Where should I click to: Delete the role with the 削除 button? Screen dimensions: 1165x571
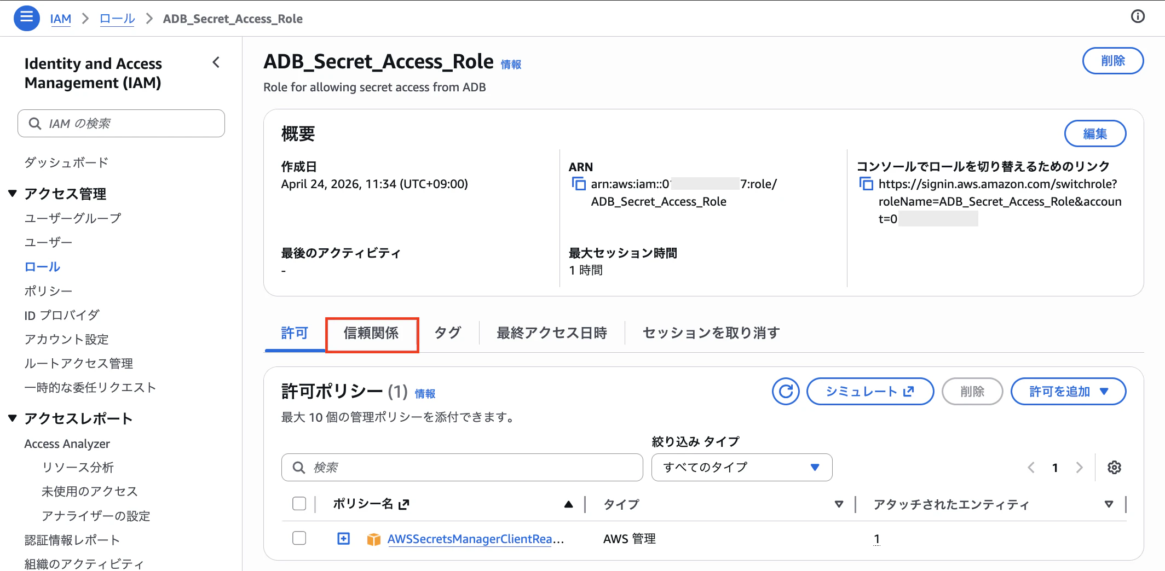[x=1112, y=61]
